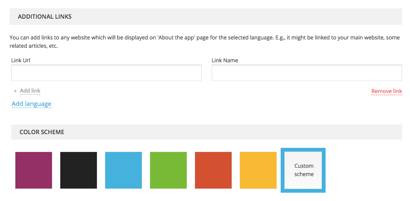Click the red Remove link
The width and height of the screenshot is (410, 201).
point(386,91)
